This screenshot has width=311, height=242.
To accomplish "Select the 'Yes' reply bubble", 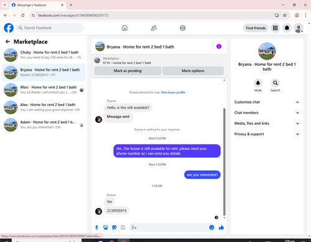I will pyautogui.click(x=109, y=202).
